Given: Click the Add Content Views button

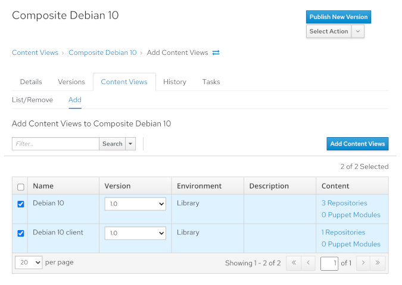Looking at the screenshot, I should (357, 144).
